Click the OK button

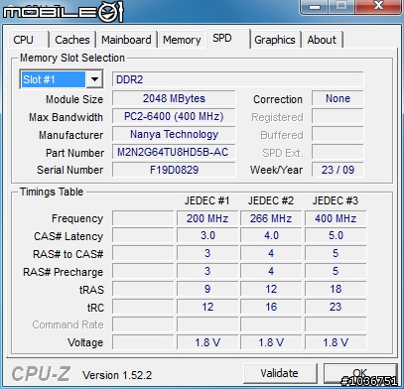(x=360, y=373)
